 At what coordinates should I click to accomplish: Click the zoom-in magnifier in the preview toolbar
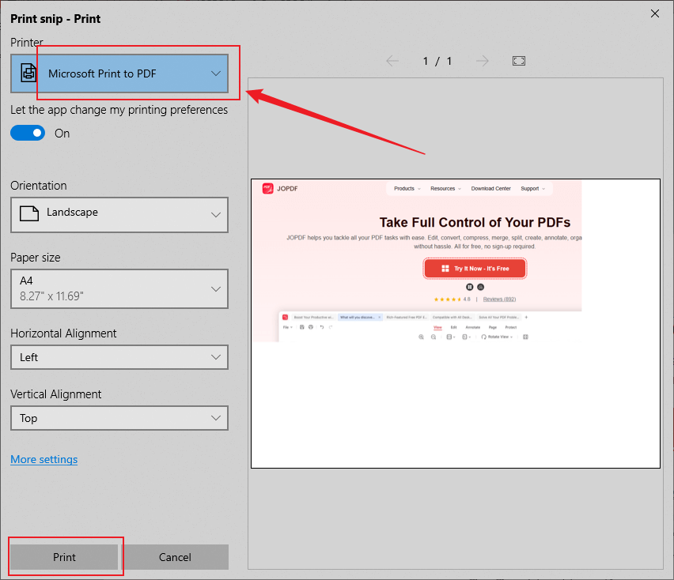pyautogui.click(x=420, y=336)
